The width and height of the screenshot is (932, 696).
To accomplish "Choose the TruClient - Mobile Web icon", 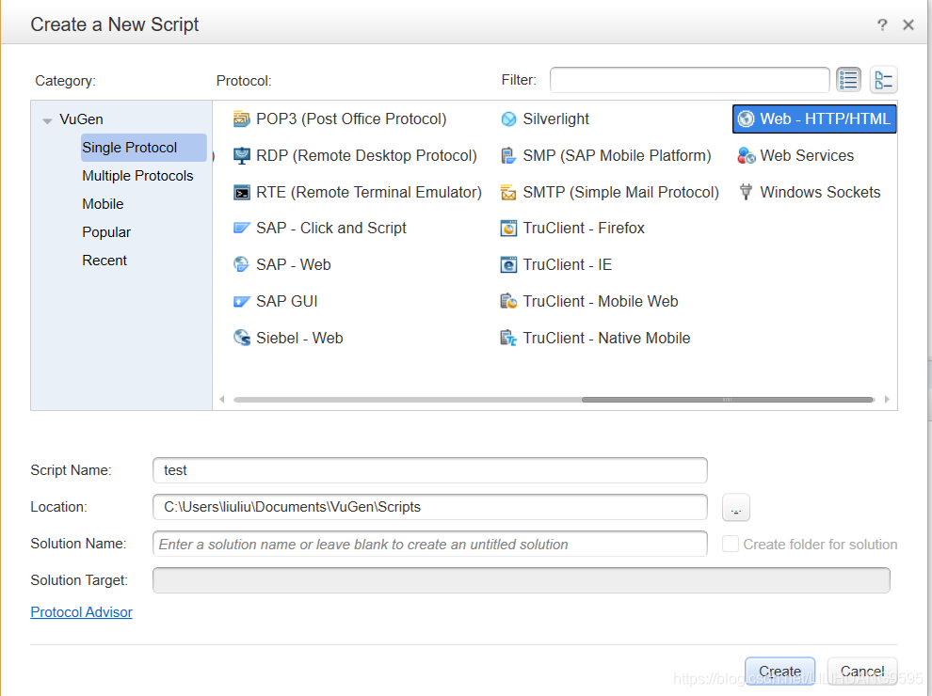I will pyautogui.click(x=508, y=302).
